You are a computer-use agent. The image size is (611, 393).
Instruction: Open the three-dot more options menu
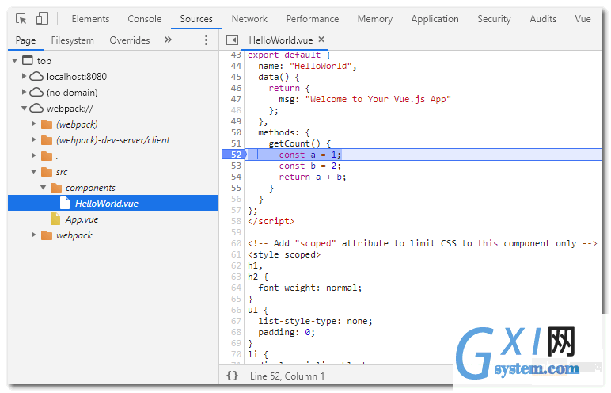click(206, 40)
